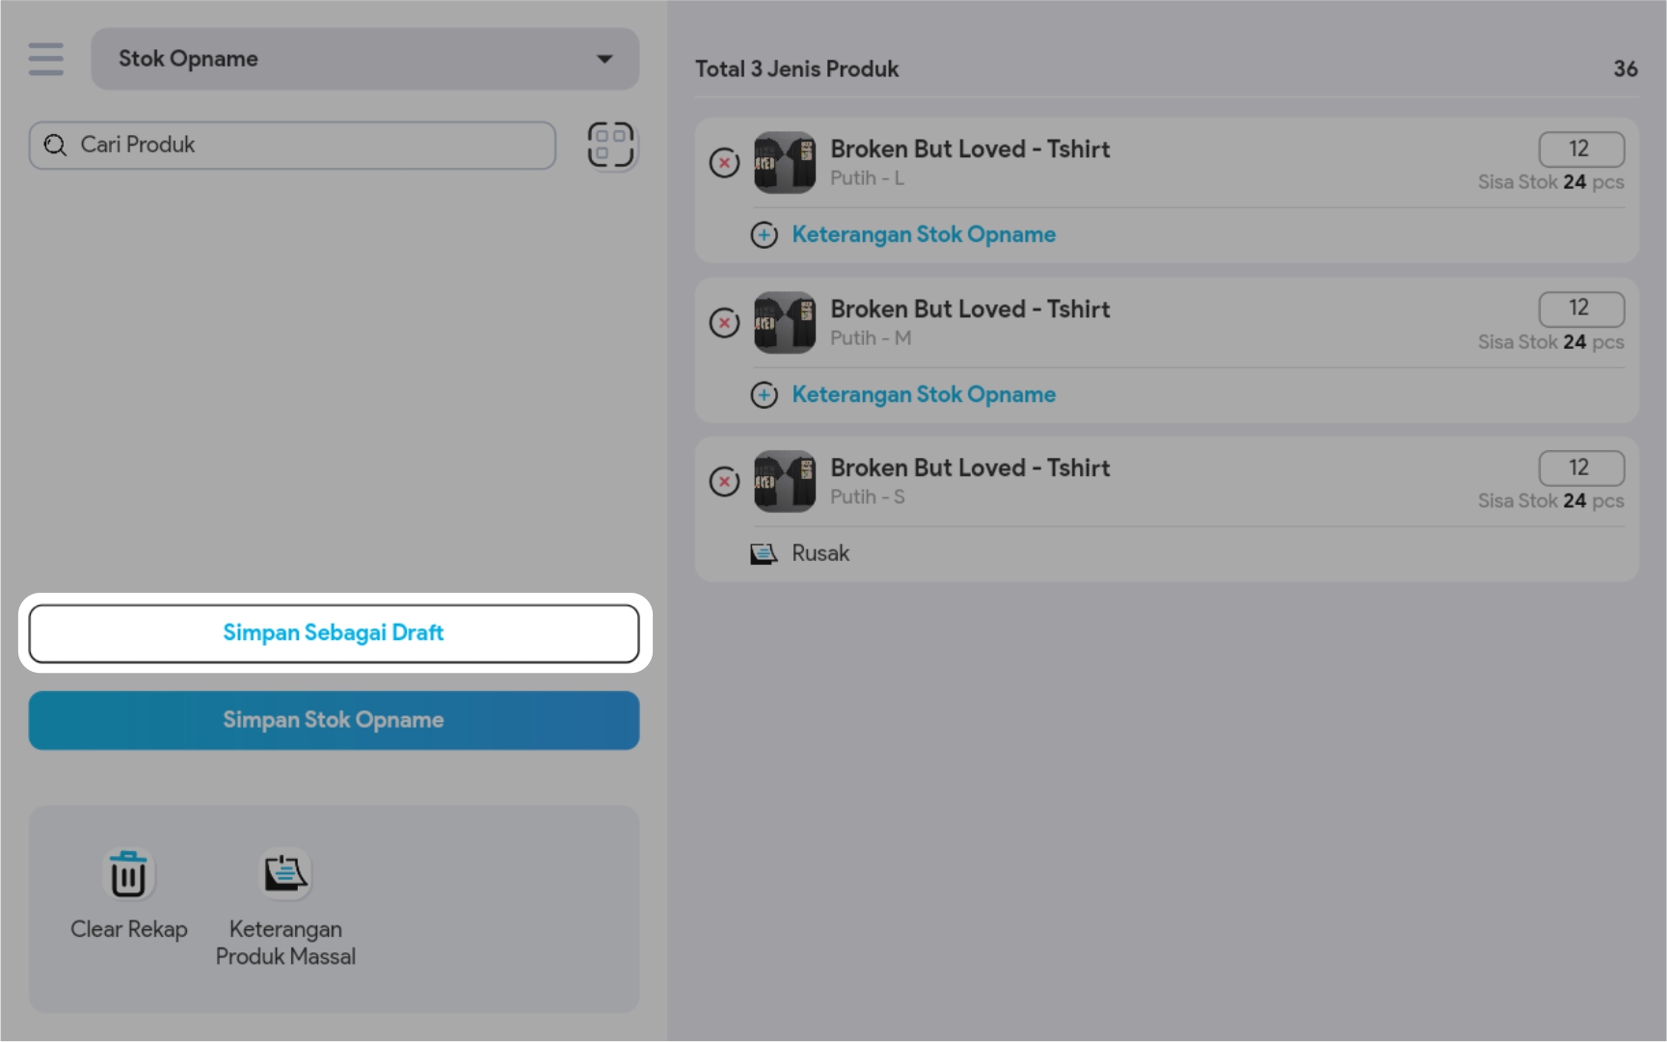Add Keterangan Stok Opname for Putih - M
Image resolution: width=1667 pixels, height=1042 pixels.
(x=923, y=394)
